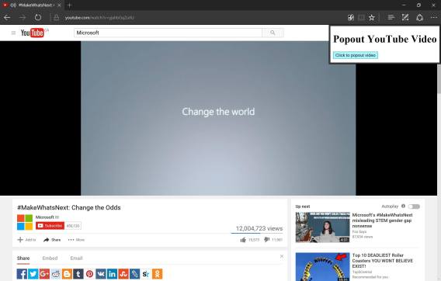Open a new browser tab
This screenshot has height=281, width=441.
click(x=69, y=5)
